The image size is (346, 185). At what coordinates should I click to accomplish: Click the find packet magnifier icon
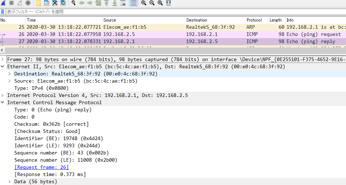pyautogui.click(x=74, y=3)
